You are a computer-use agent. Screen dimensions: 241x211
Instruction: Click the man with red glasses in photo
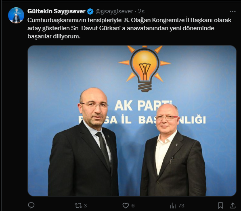[x=173, y=150]
